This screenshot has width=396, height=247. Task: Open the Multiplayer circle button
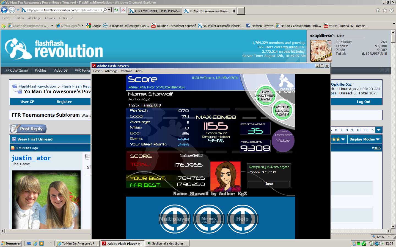click(x=175, y=219)
